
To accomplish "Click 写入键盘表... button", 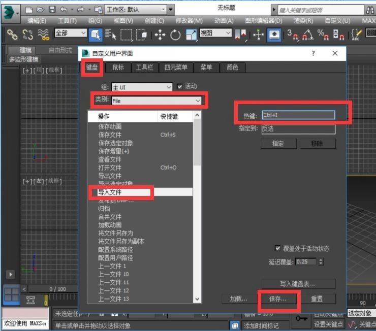I will [298, 284].
